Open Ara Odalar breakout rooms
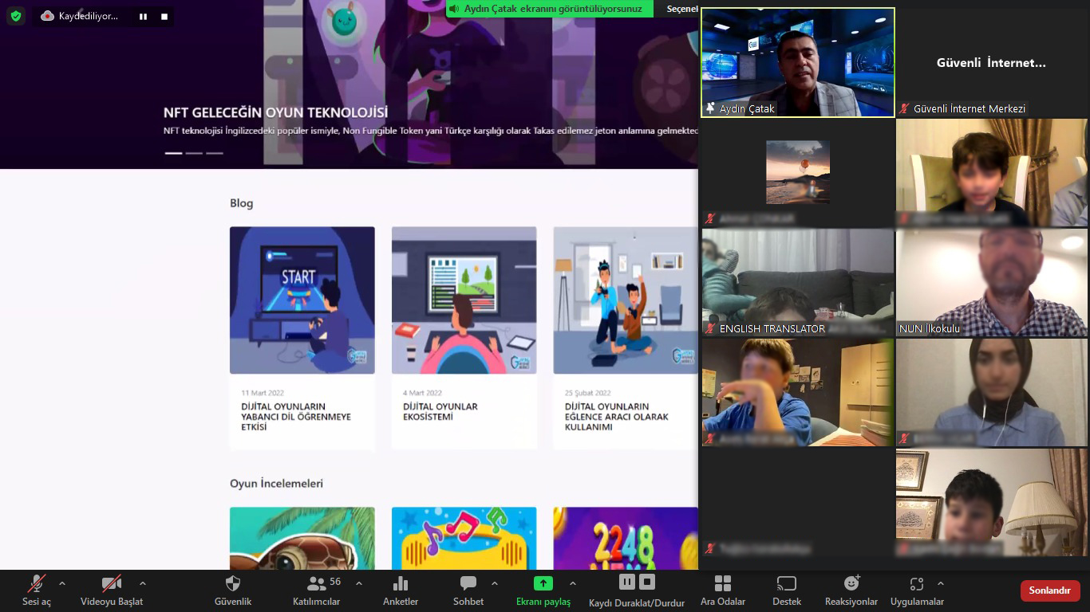Screen dimensions: 1090x612 tap(723, 590)
